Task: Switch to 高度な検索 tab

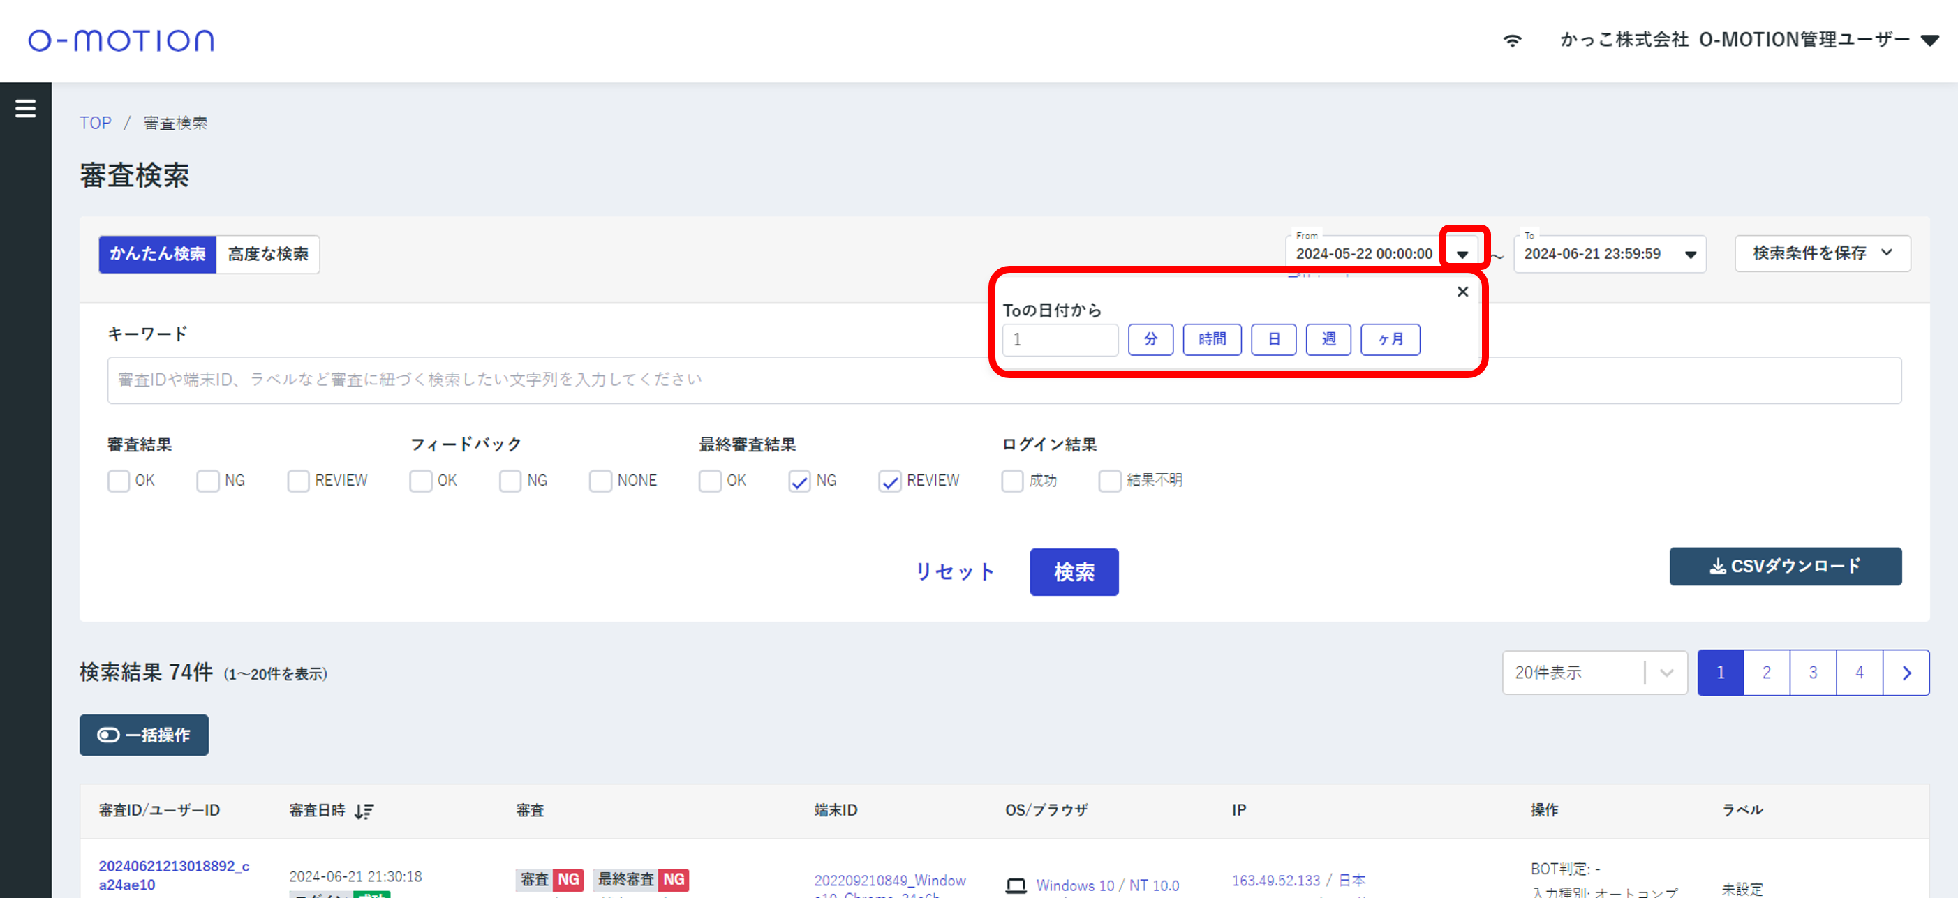Action: coord(267,254)
